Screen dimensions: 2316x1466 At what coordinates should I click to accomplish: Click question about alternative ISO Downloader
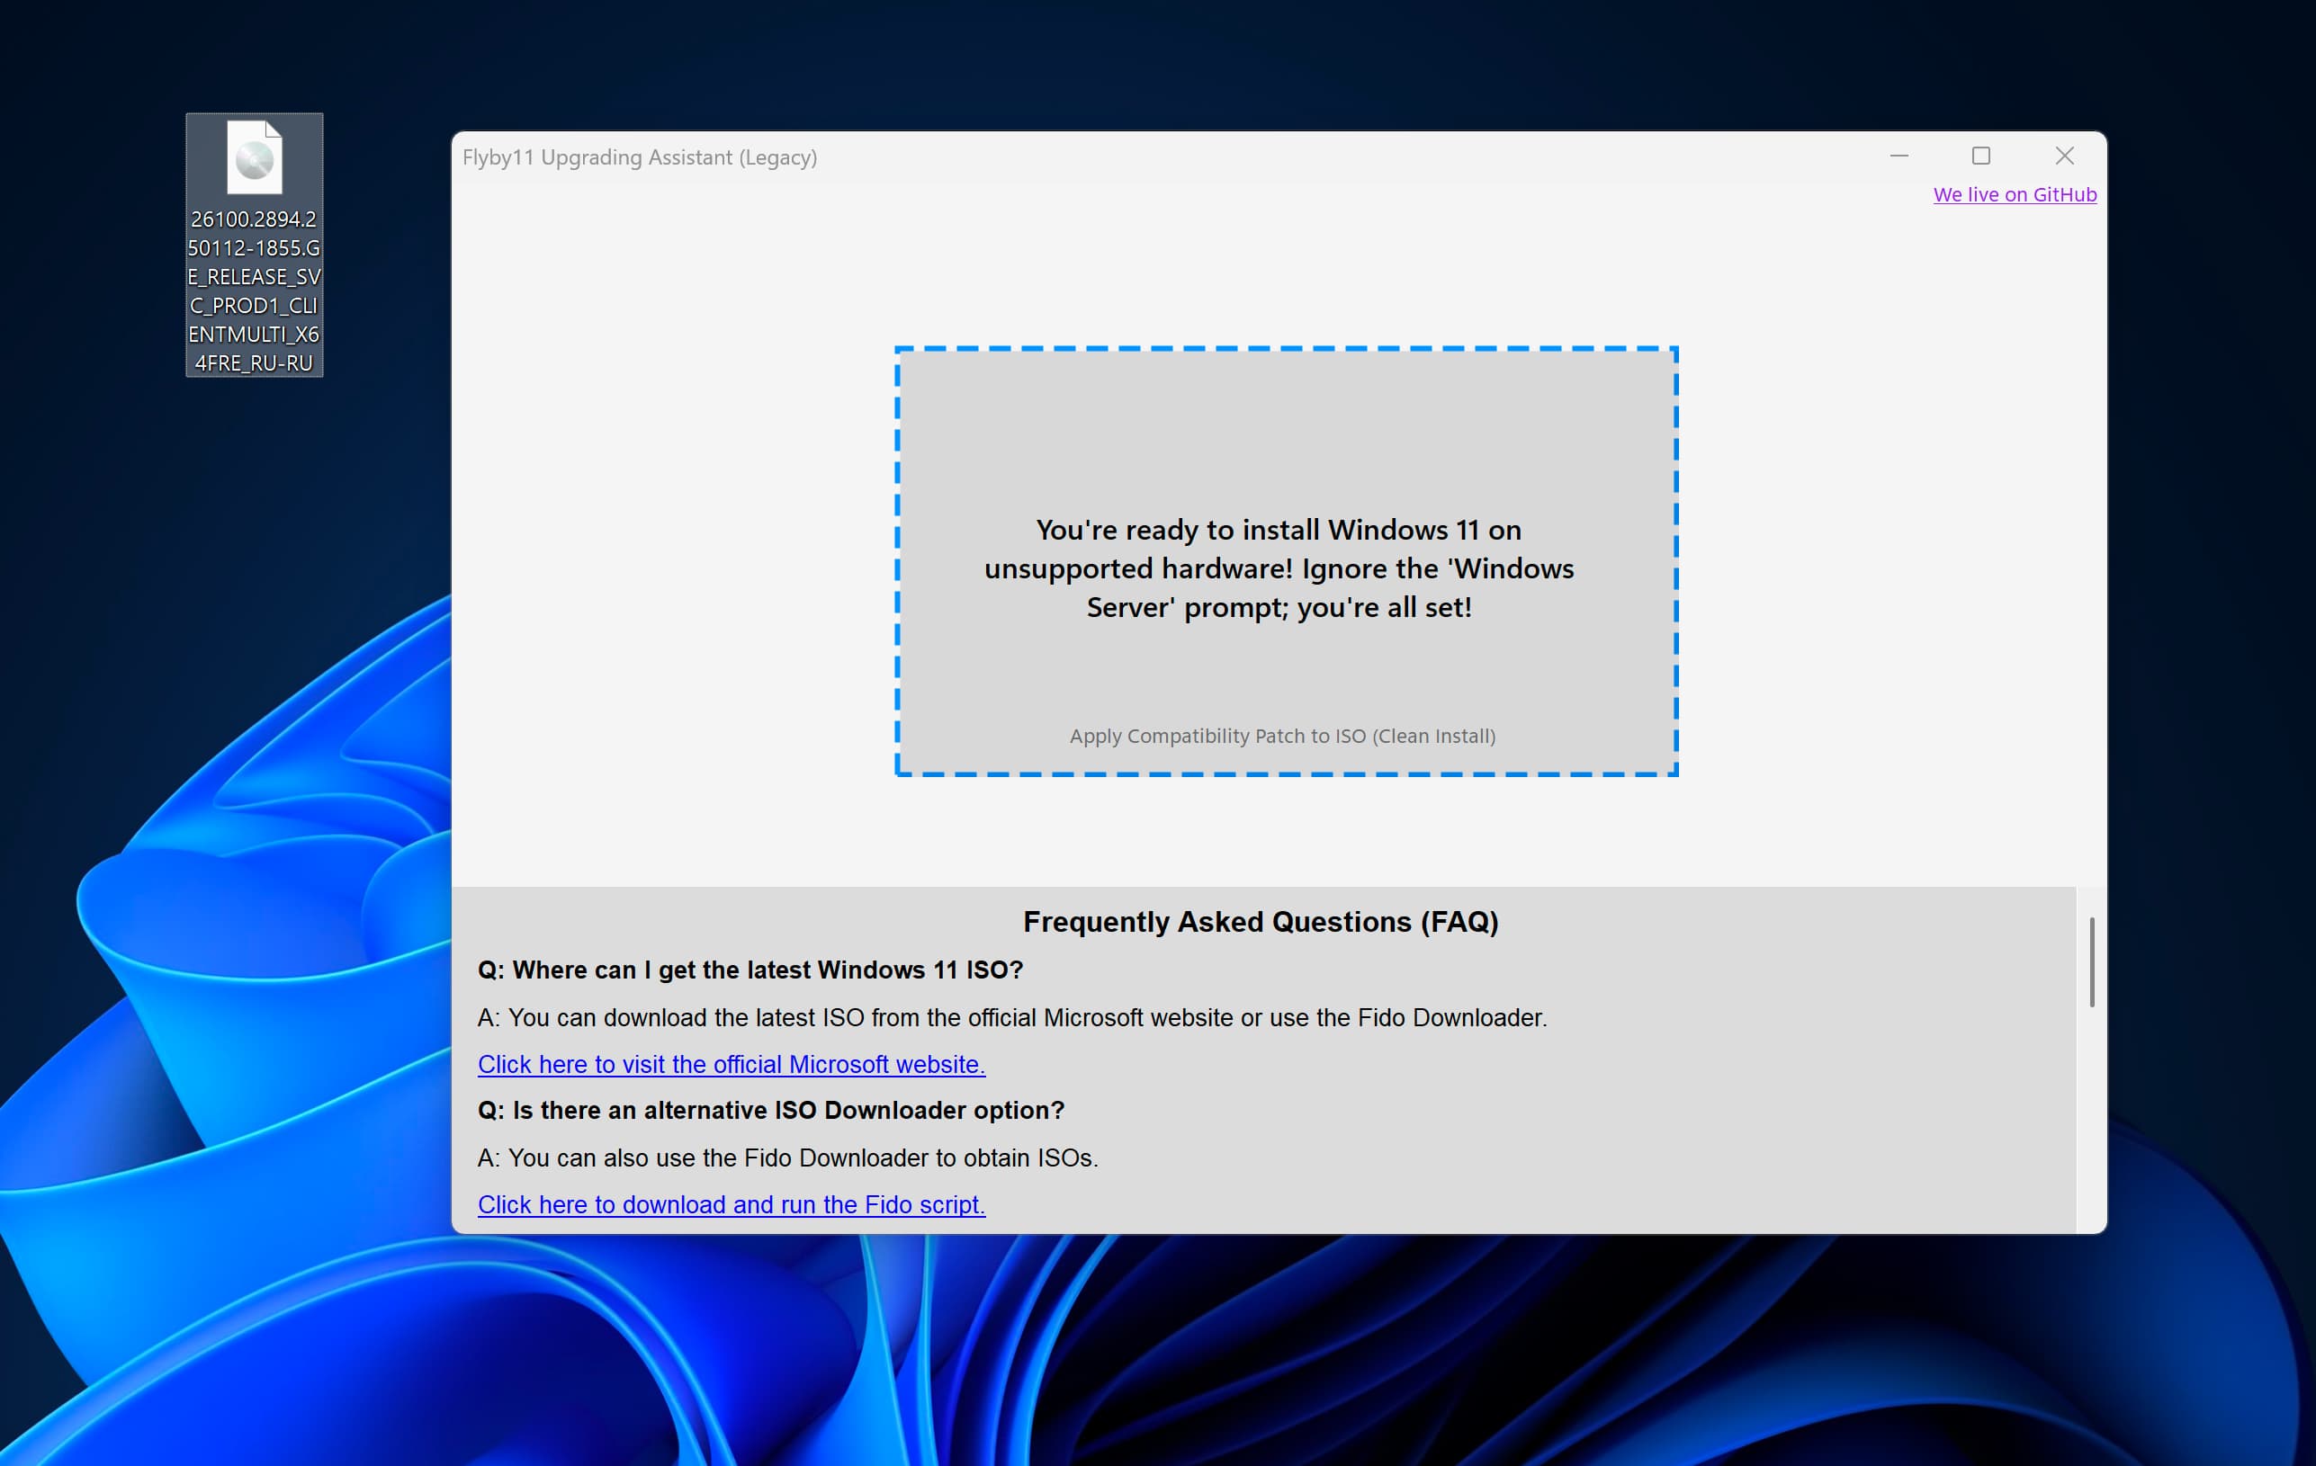click(x=771, y=1111)
